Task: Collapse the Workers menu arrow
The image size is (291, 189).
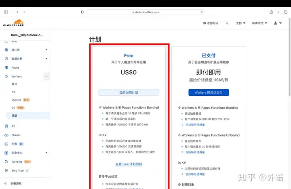Action: pos(46,76)
